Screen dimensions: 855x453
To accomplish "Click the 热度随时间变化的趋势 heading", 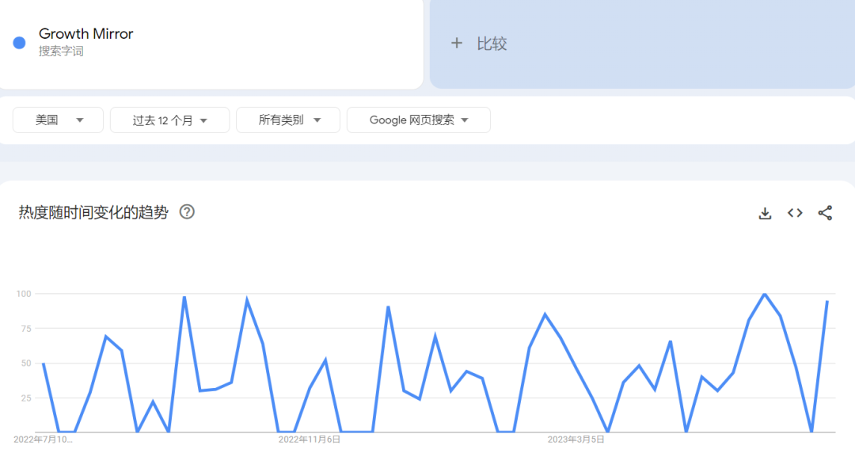I will [x=93, y=212].
